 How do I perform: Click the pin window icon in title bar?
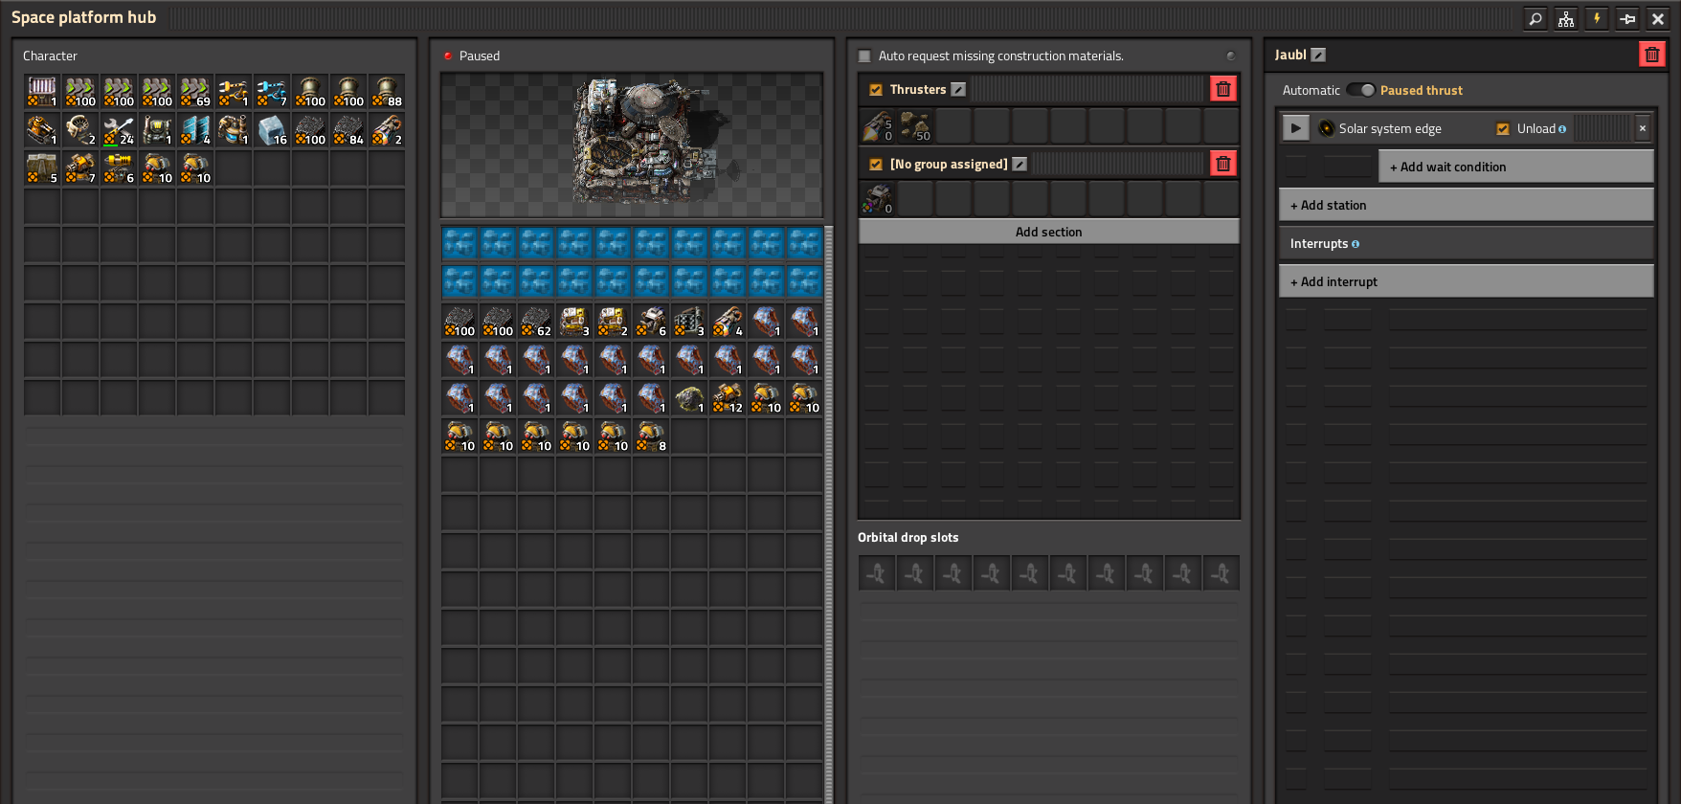click(x=1627, y=18)
